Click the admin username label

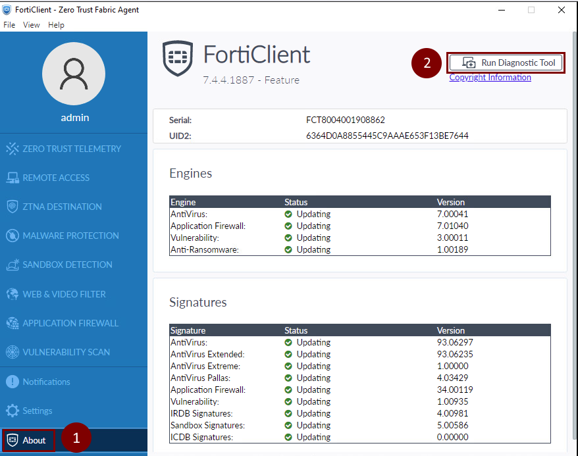[x=75, y=118]
